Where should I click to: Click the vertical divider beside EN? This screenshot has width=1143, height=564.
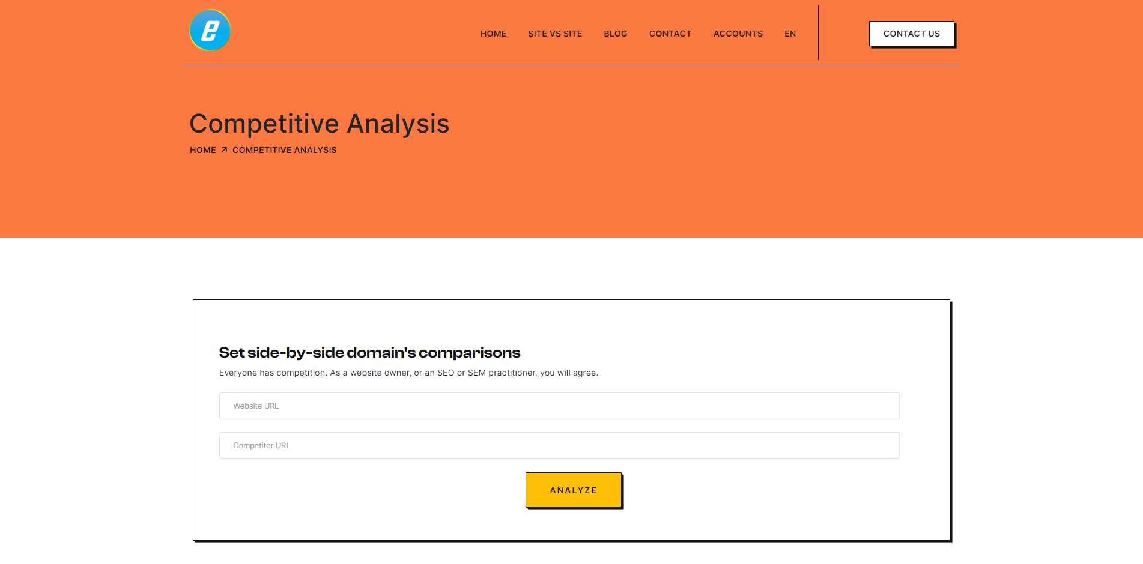818,32
